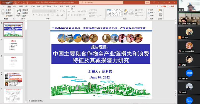Image resolution: width=200 pixels, height=104 pixels.
Task: Click the Undo arrow icon
Action: (x=19, y=3)
